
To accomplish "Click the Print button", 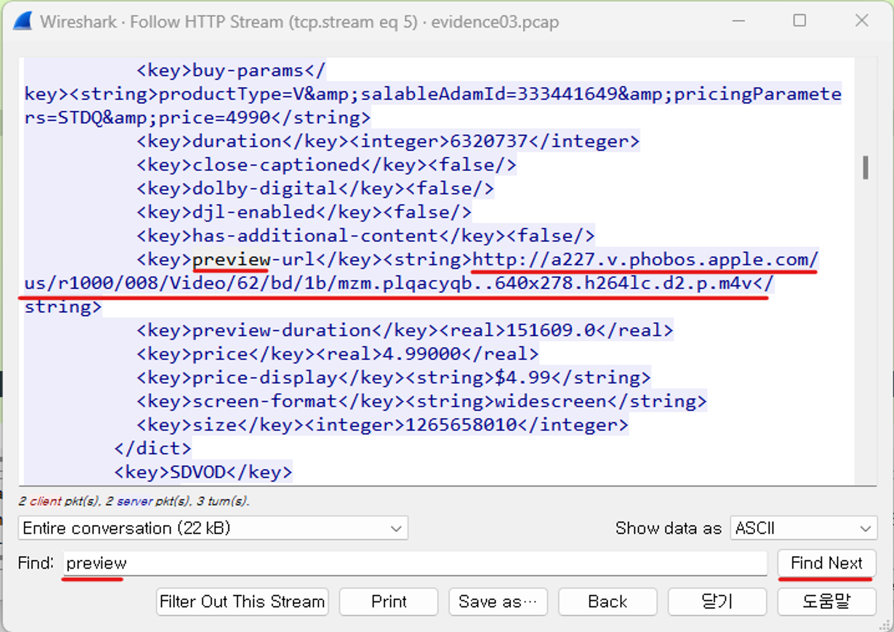I will point(389,602).
